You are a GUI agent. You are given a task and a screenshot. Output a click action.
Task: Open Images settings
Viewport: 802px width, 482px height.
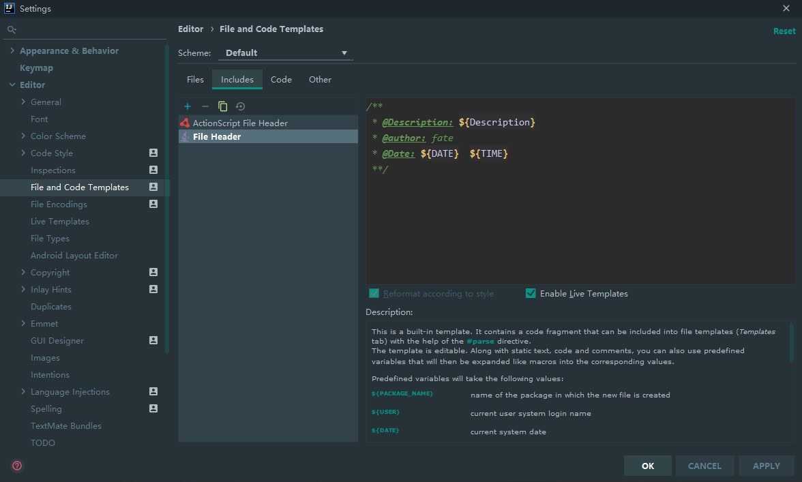pyautogui.click(x=45, y=358)
